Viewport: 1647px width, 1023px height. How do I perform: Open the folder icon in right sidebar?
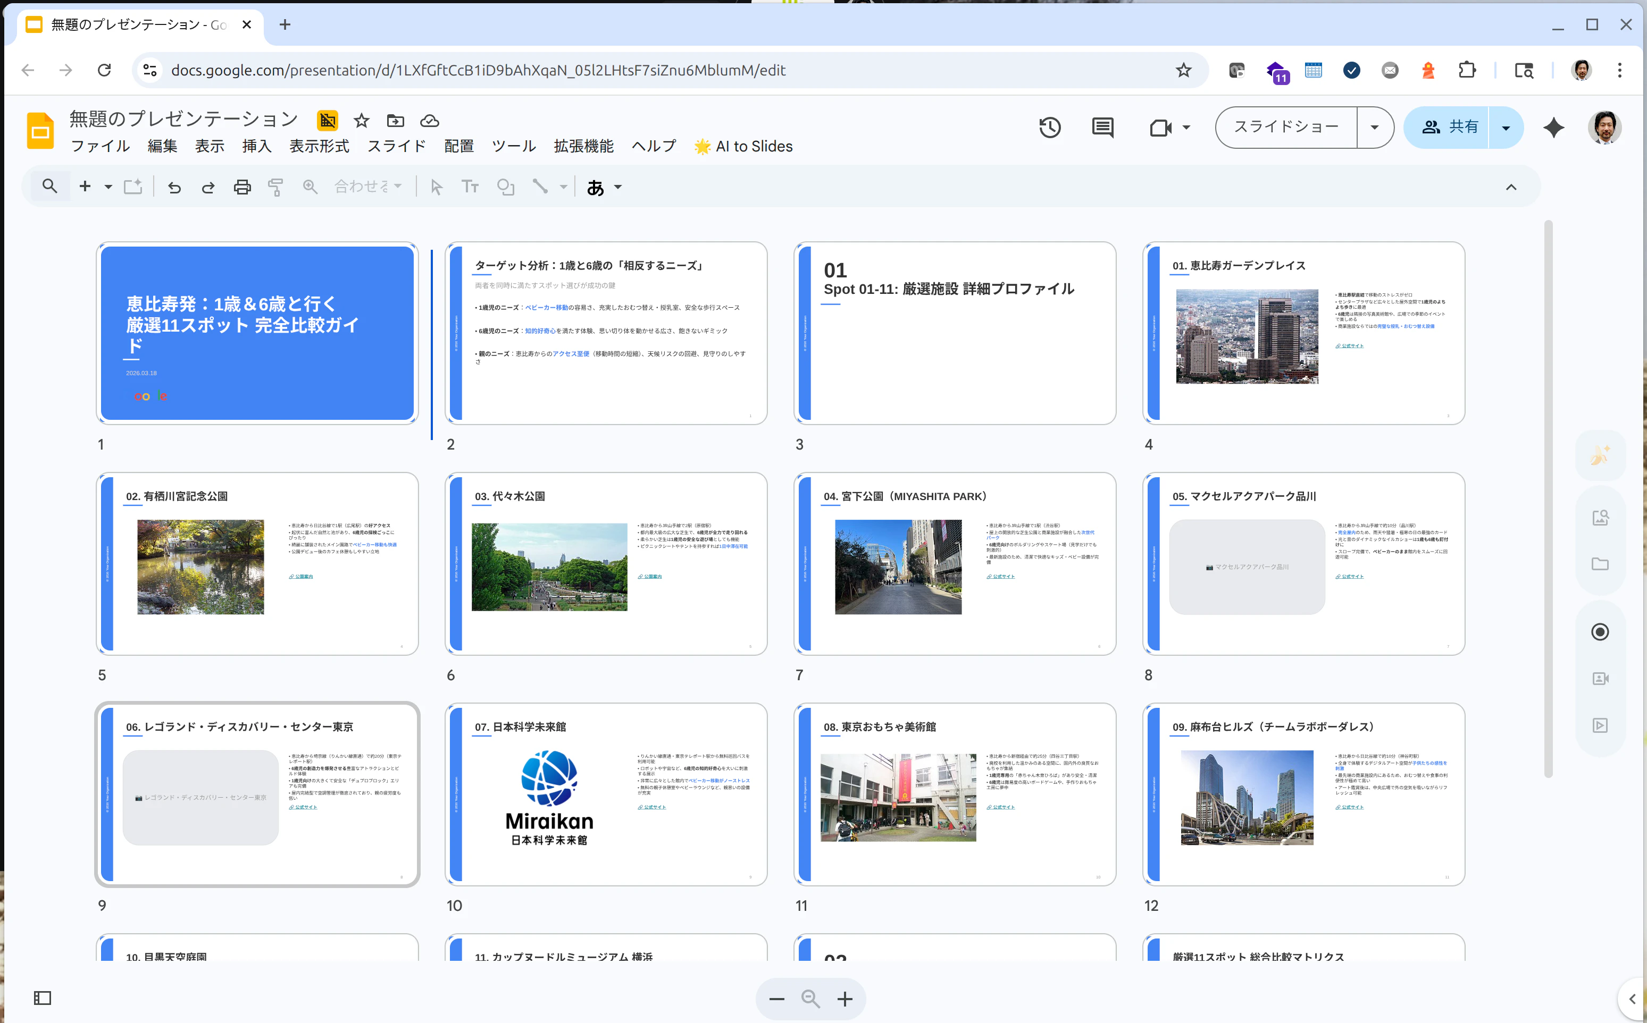tap(1600, 564)
